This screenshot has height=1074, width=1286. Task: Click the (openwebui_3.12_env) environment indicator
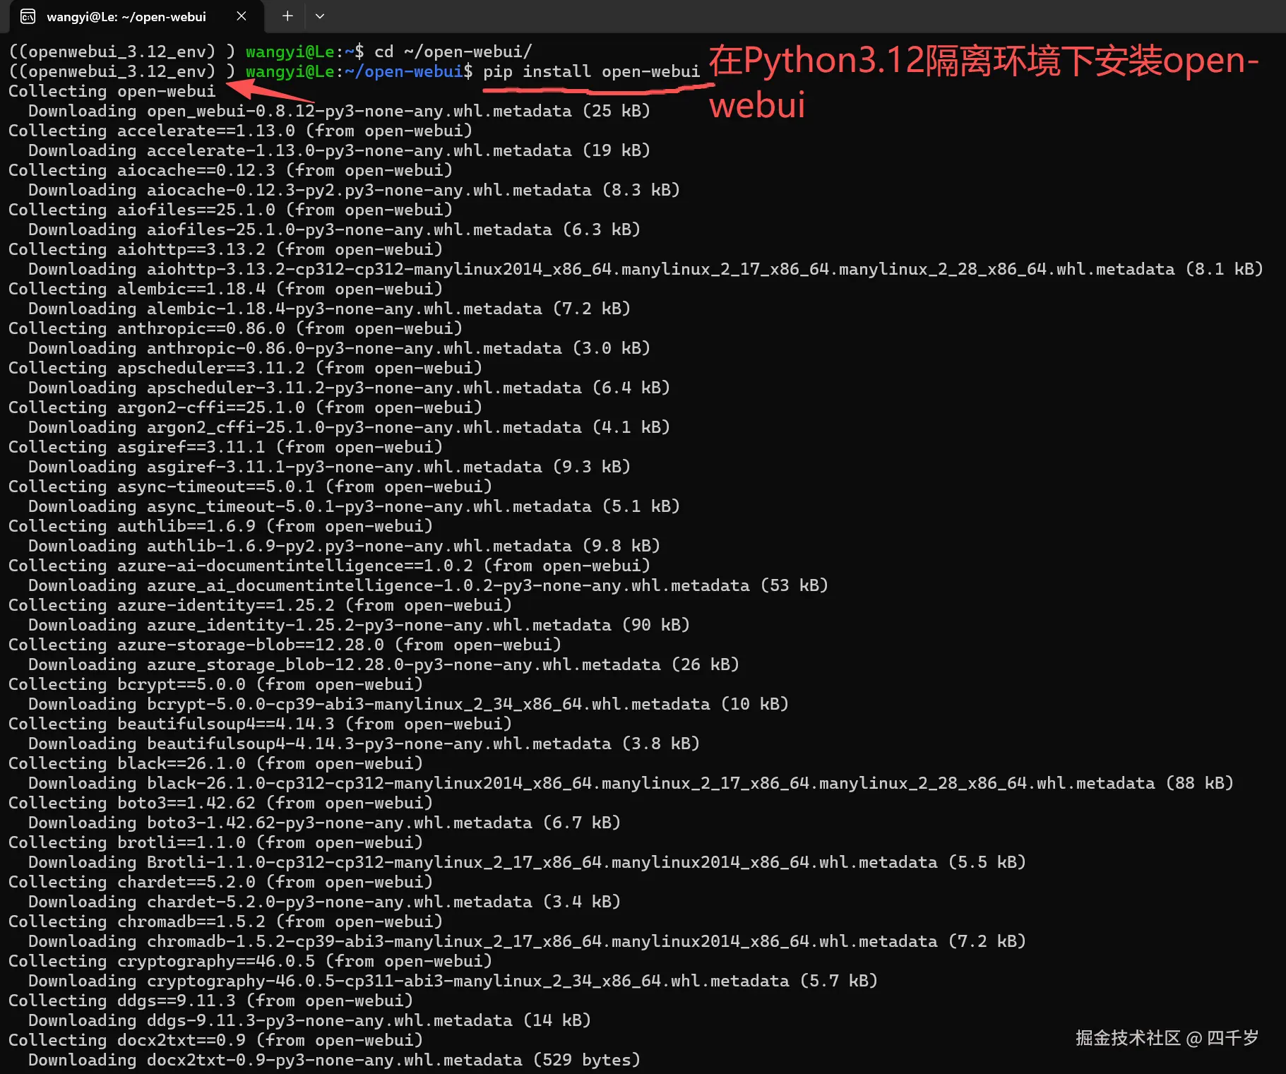tap(113, 71)
